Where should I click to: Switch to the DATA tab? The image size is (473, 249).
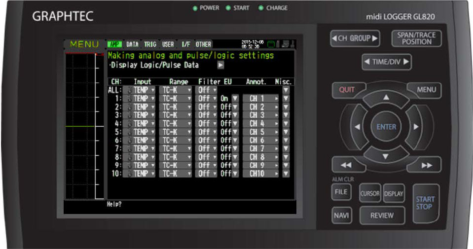click(132, 44)
